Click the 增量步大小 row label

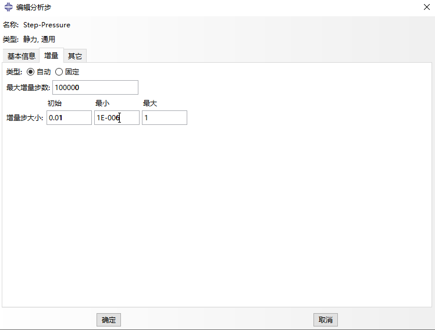point(24,118)
